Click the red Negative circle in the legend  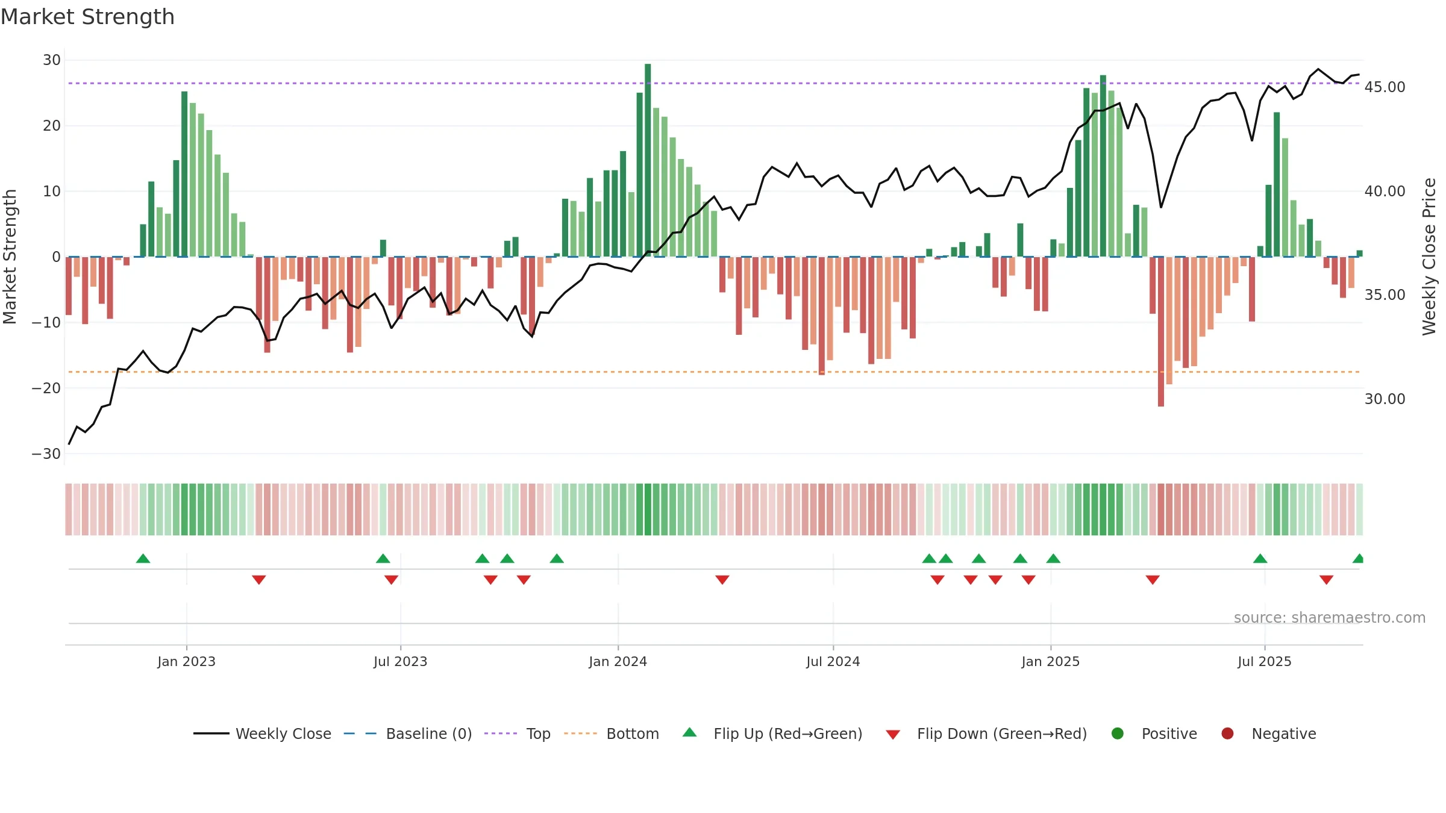1227,734
